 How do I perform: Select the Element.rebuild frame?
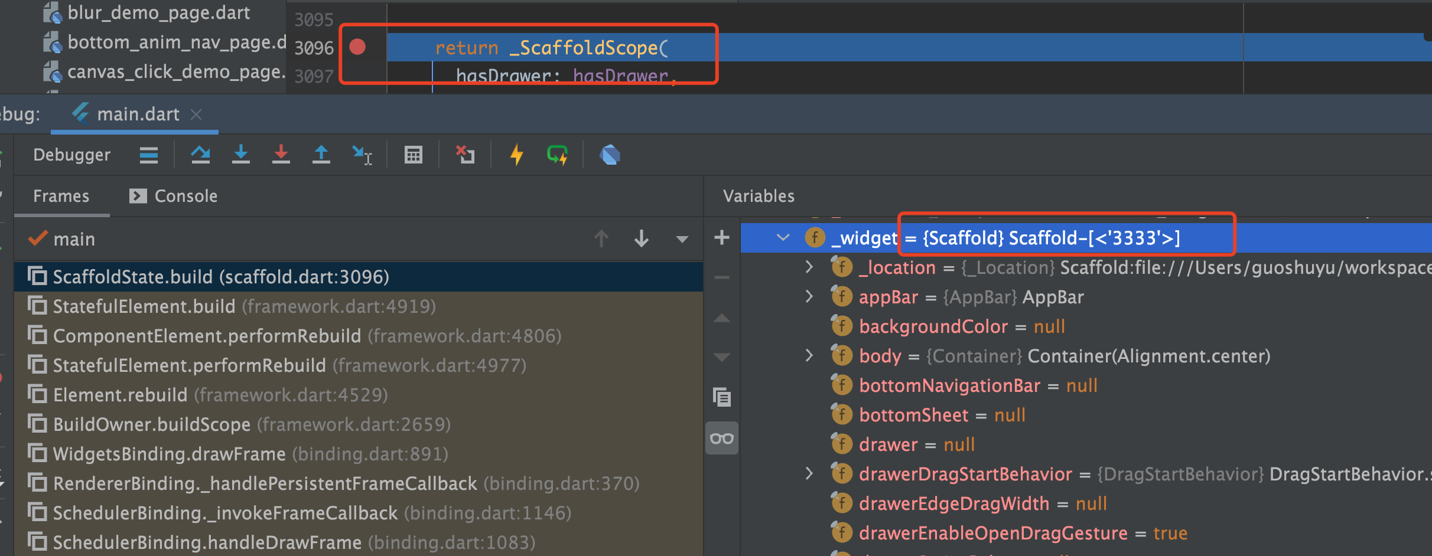(358, 395)
